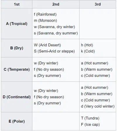Click 'w (Savanna, dry winter)' text

pos(54,27)
